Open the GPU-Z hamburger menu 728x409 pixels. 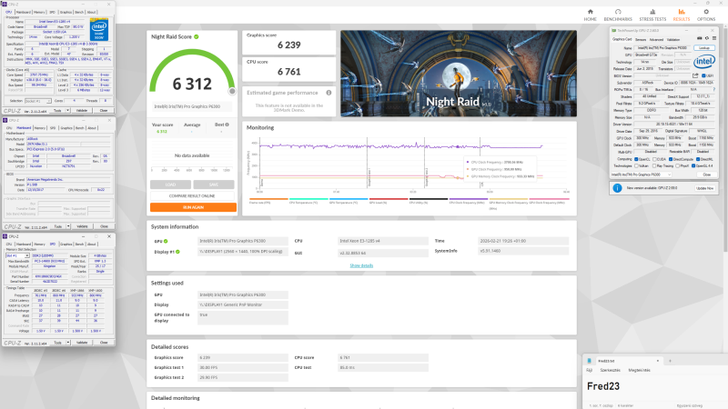coord(714,38)
